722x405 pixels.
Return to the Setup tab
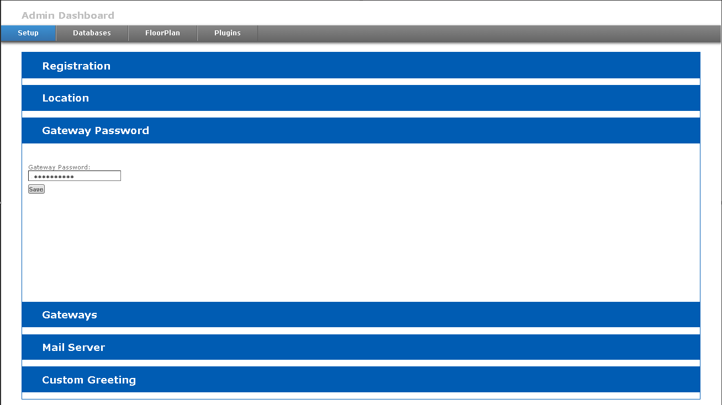coord(28,33)
